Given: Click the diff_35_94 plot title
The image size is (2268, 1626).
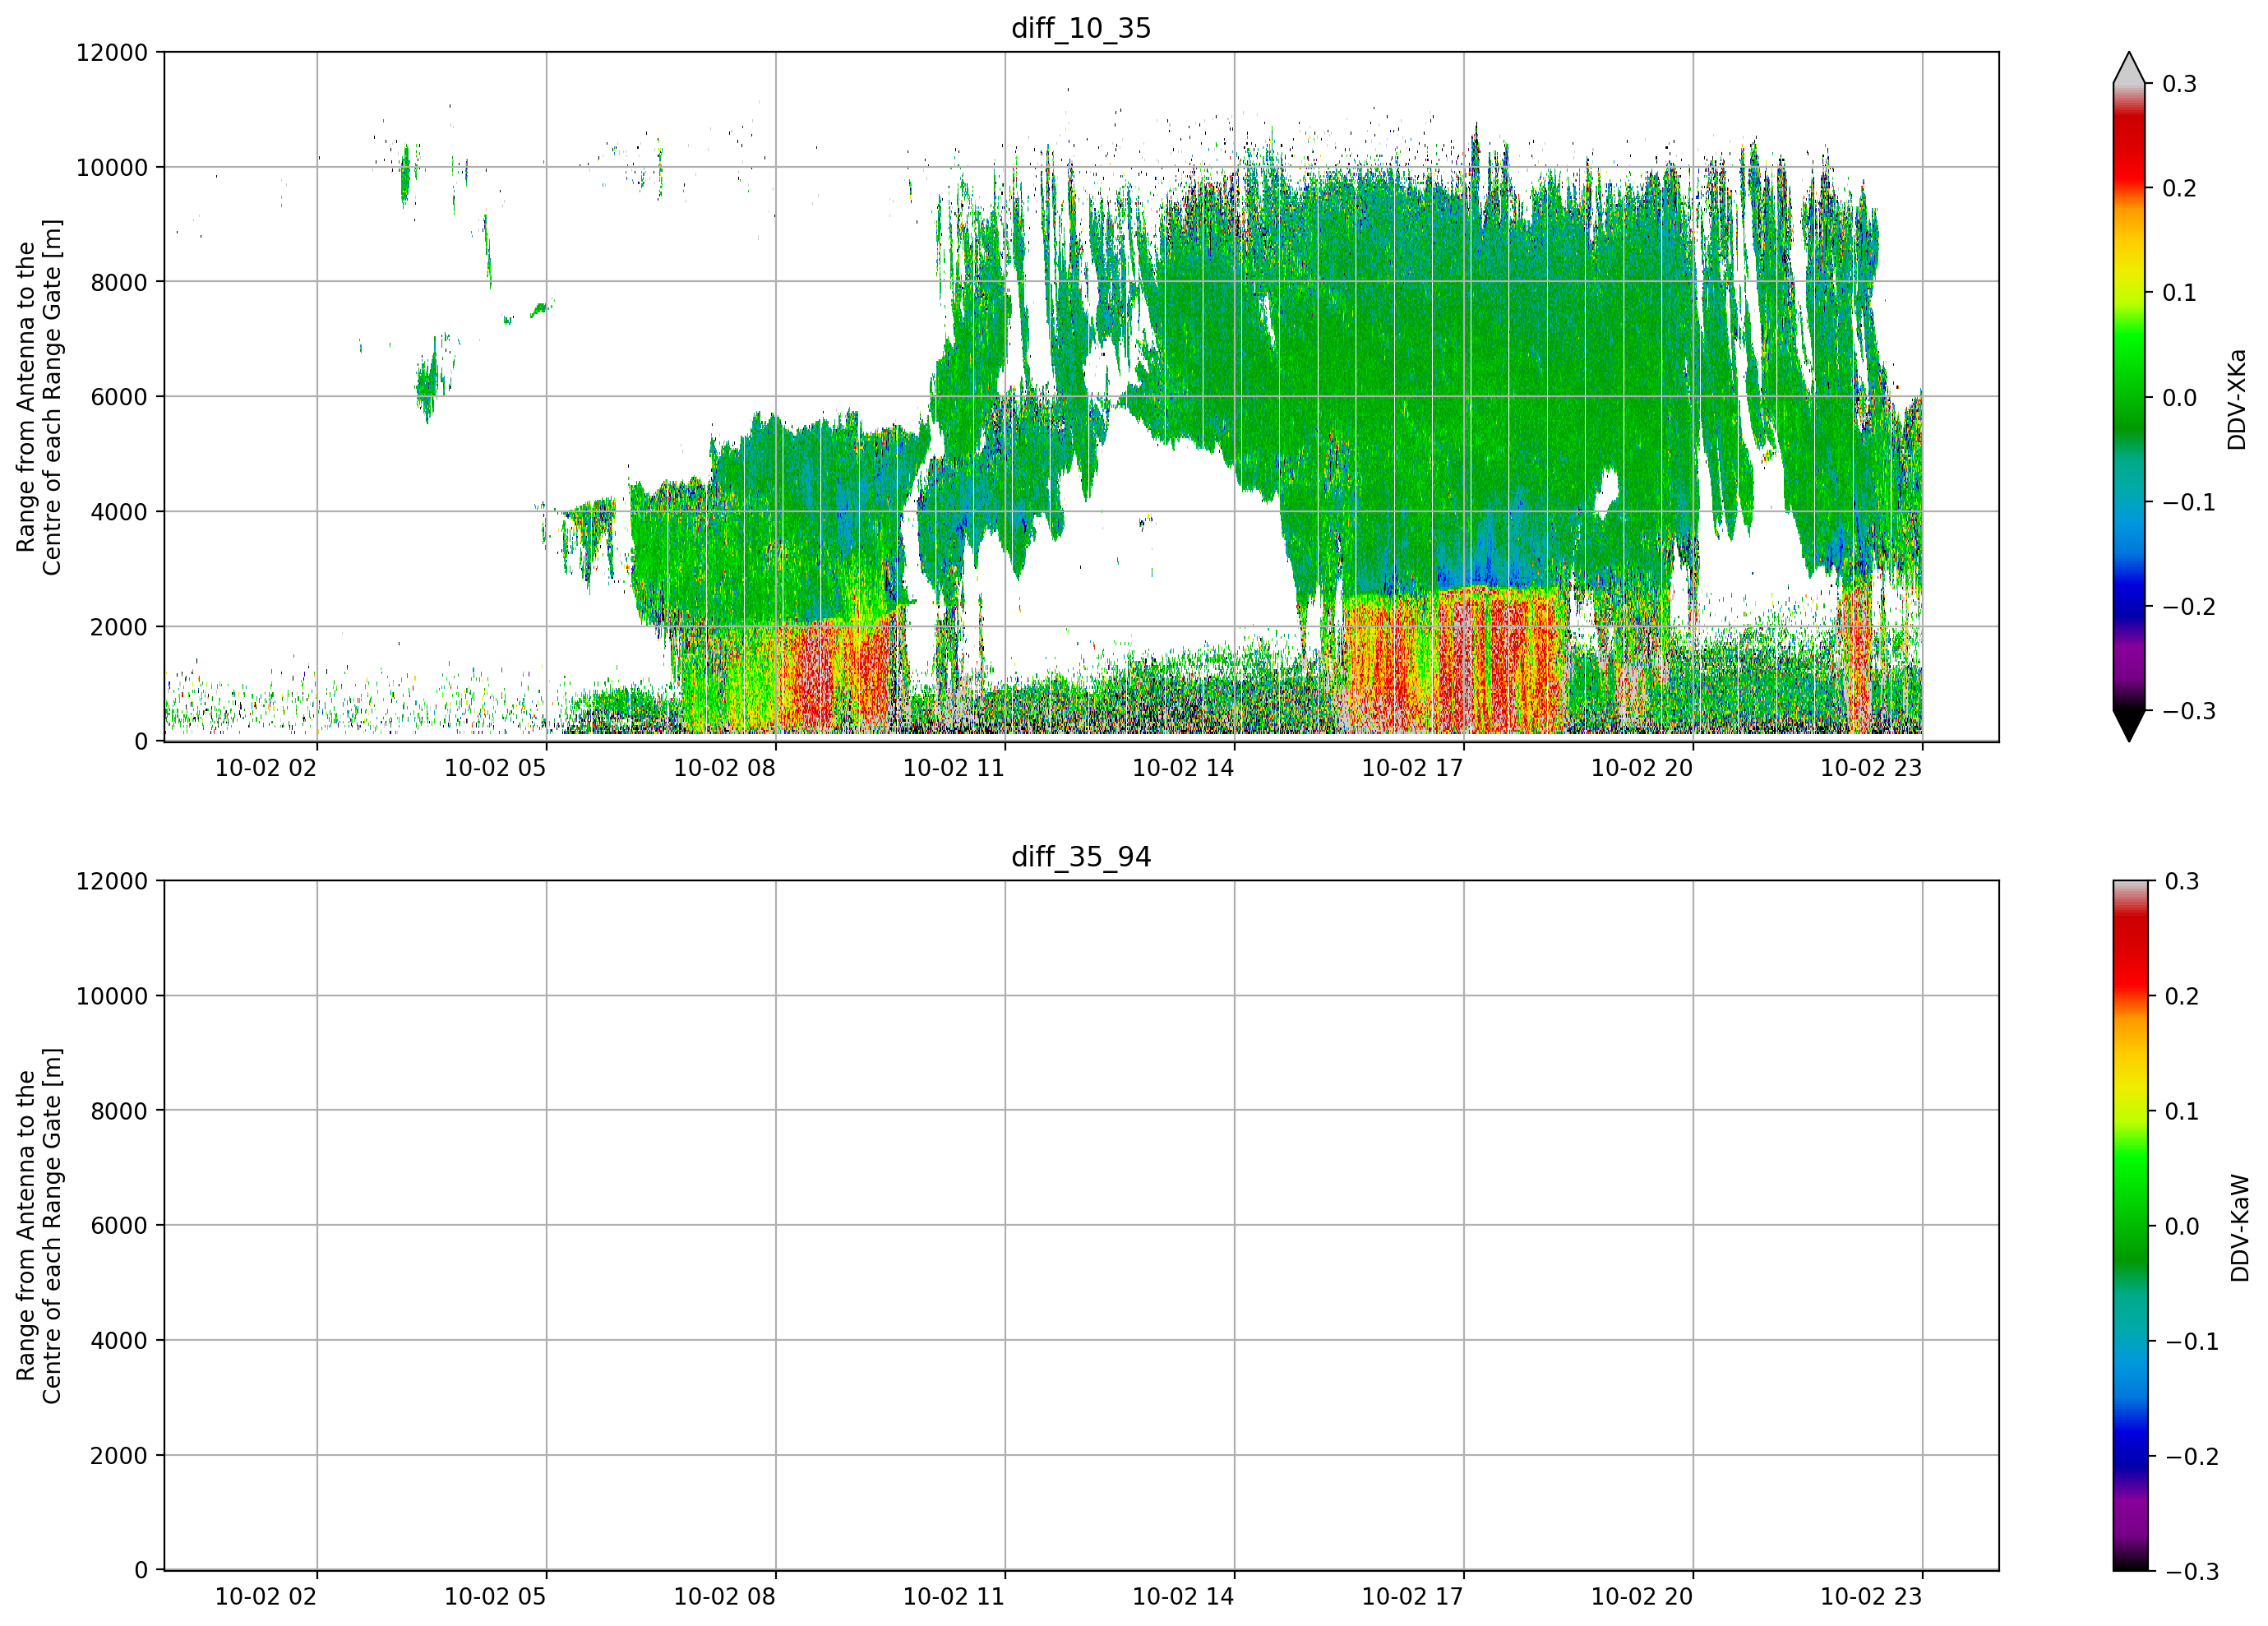Looking at the screenshot, I should (1081, 857).
